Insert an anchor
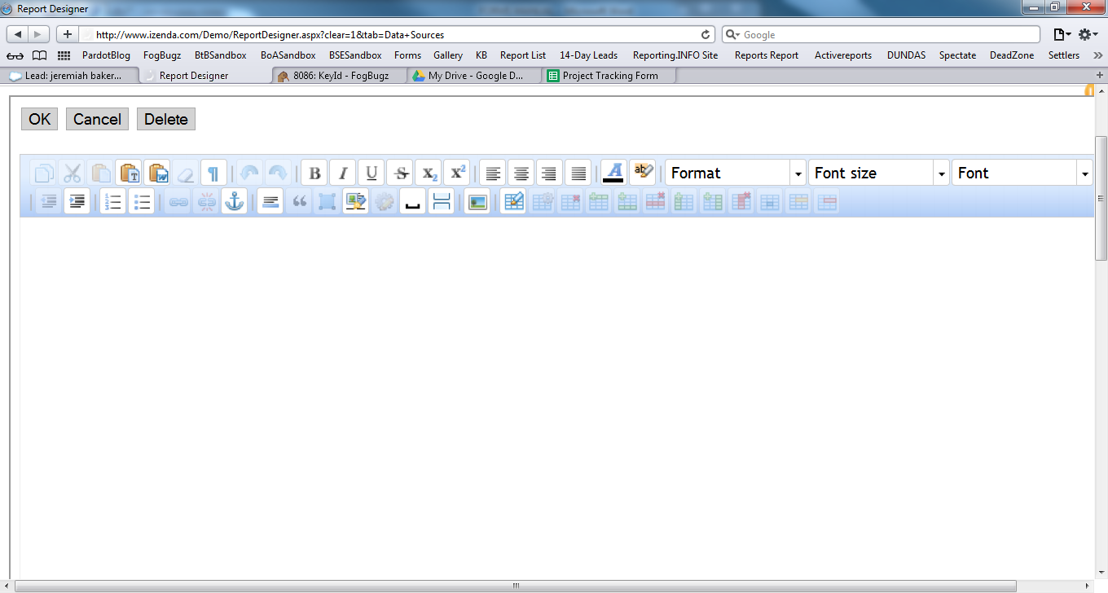This screenshot has height=593, width=1108. 235,201
